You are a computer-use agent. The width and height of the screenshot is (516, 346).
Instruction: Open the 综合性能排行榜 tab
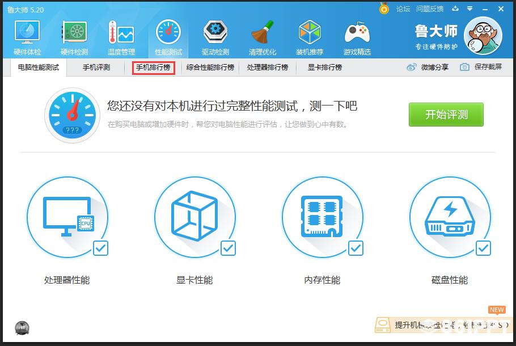point(210,67)
